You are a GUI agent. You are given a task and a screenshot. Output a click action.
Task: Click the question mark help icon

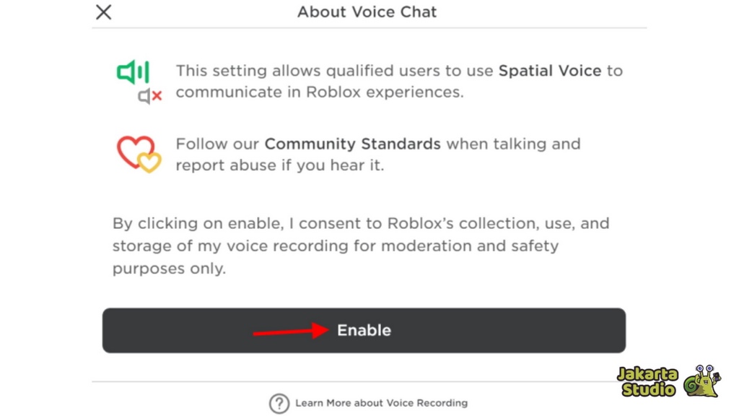(279, 403)
